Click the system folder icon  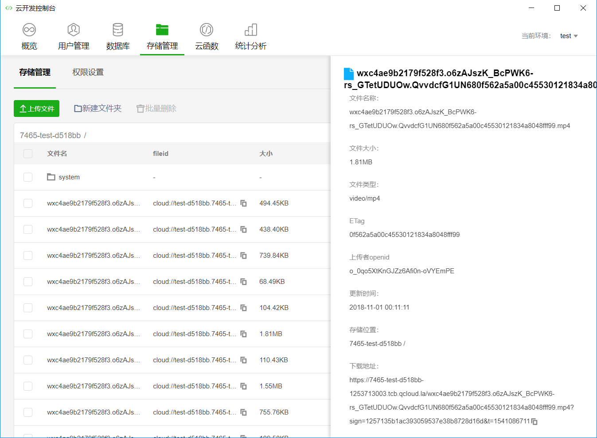51,177
